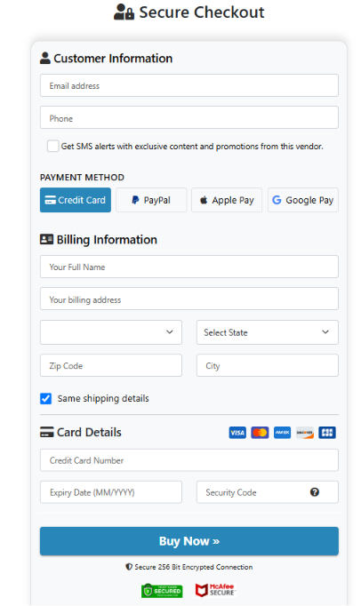
Task: Open the empty country dropdown
Action: (111, 332)
